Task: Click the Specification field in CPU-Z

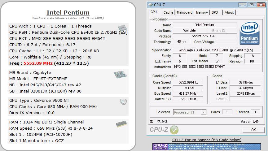Action: [217, 50]
